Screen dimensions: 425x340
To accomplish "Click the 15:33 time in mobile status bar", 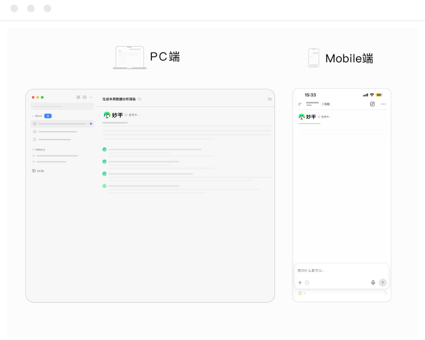I will tap(310, 95).
